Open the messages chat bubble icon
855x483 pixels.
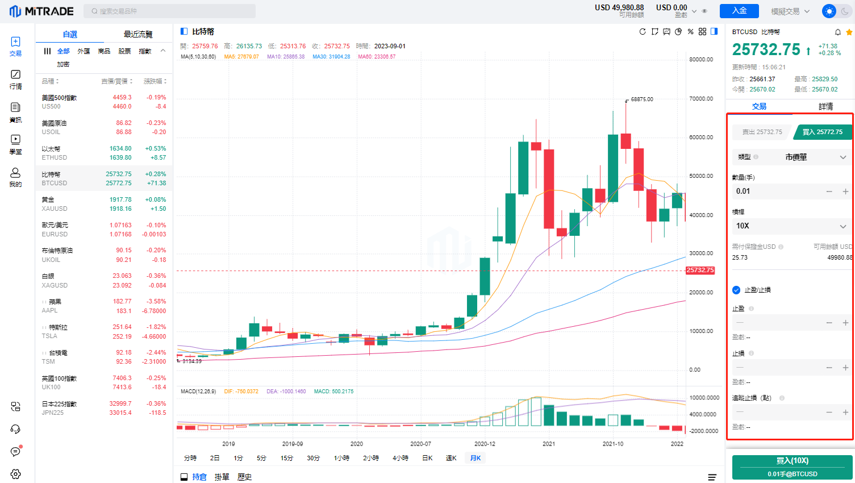(x=15, y=452)
